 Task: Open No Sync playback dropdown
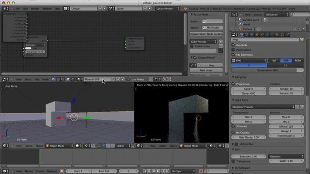point(183,171)
